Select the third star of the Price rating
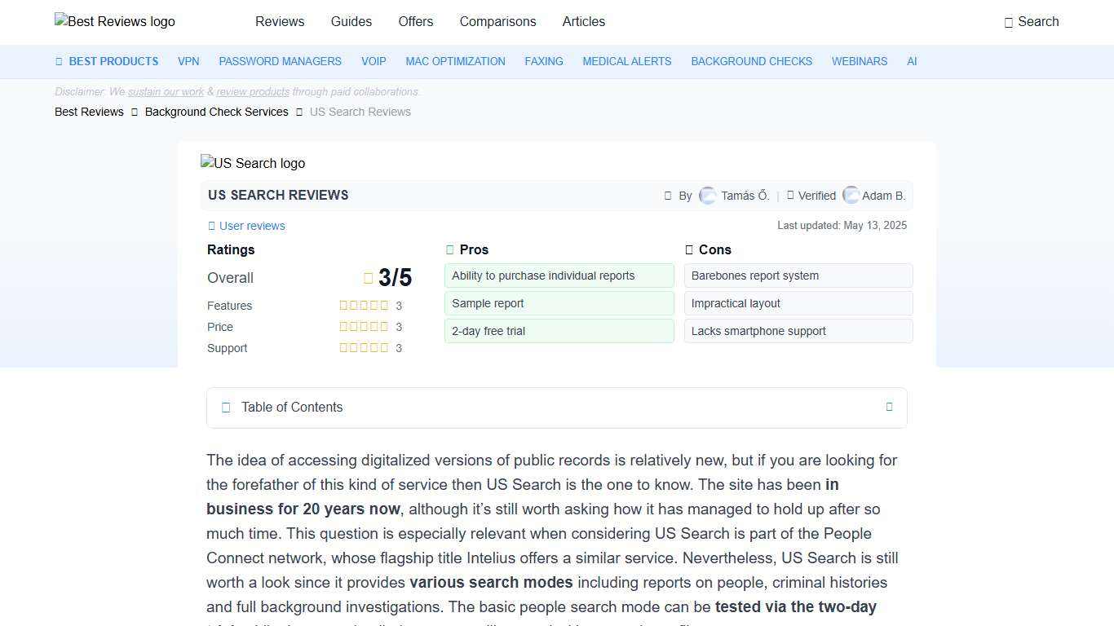Screen dimensions: 1114x626 click(x=364, y=326)
